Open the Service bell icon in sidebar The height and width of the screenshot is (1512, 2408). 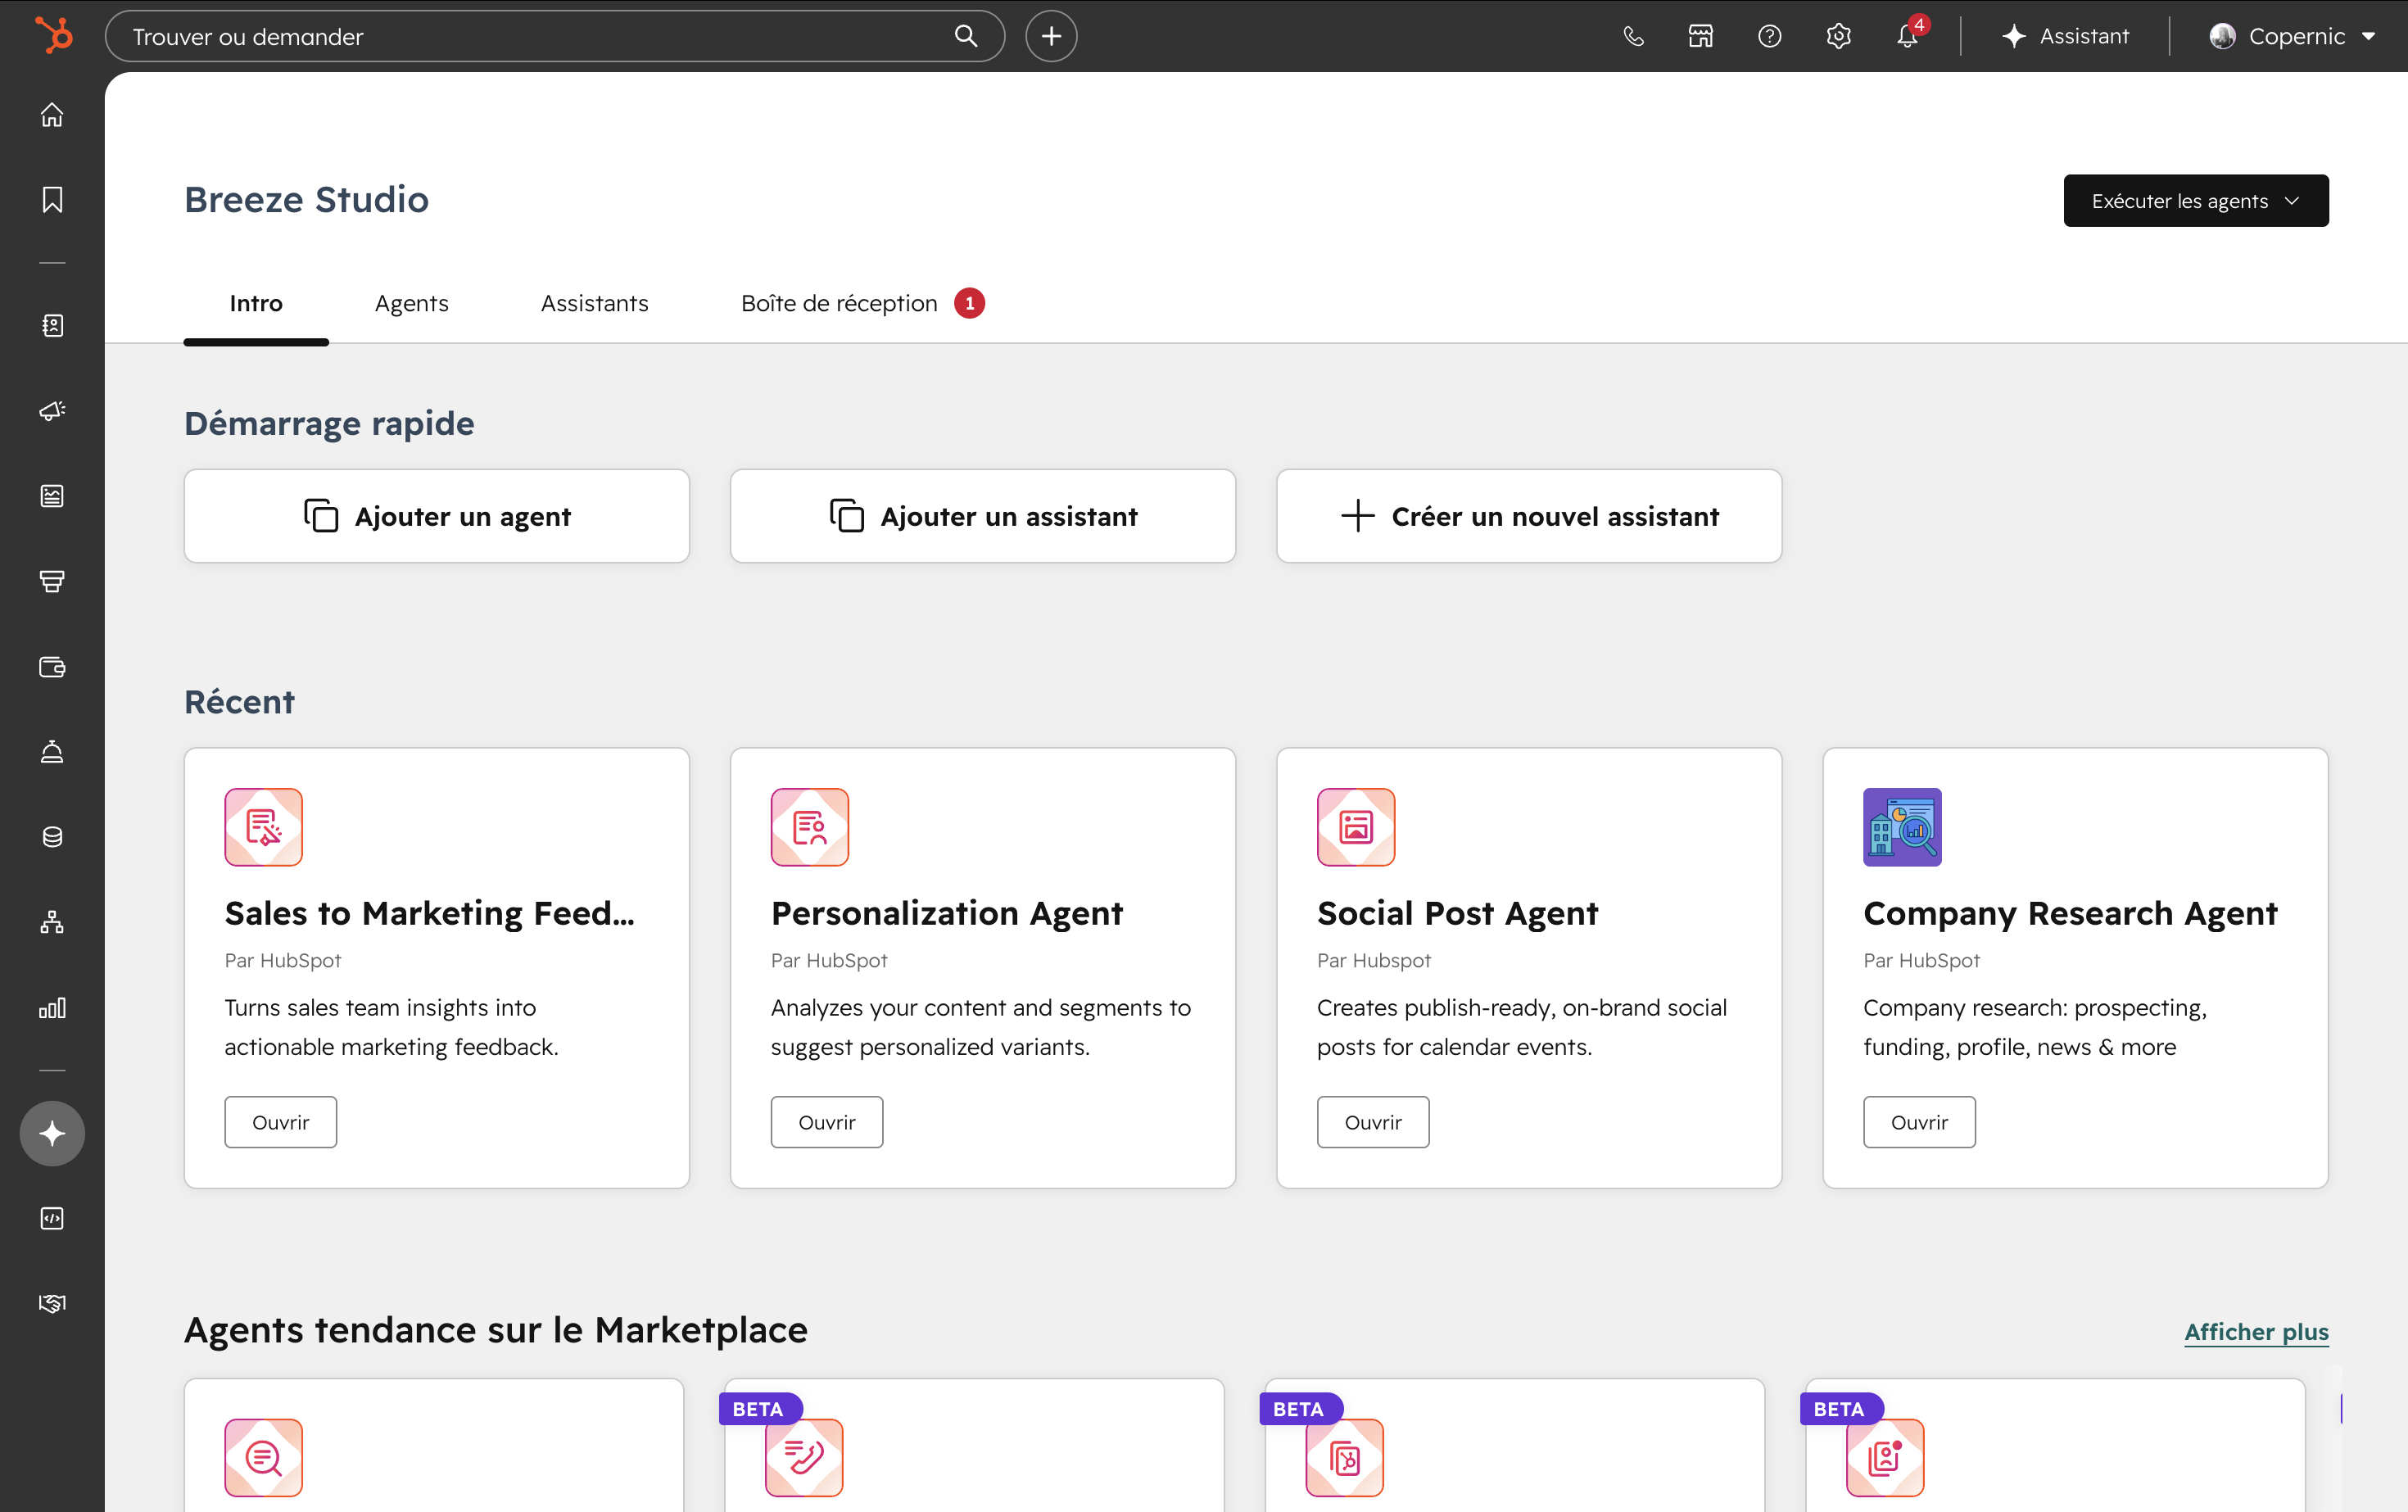(52, 752)
